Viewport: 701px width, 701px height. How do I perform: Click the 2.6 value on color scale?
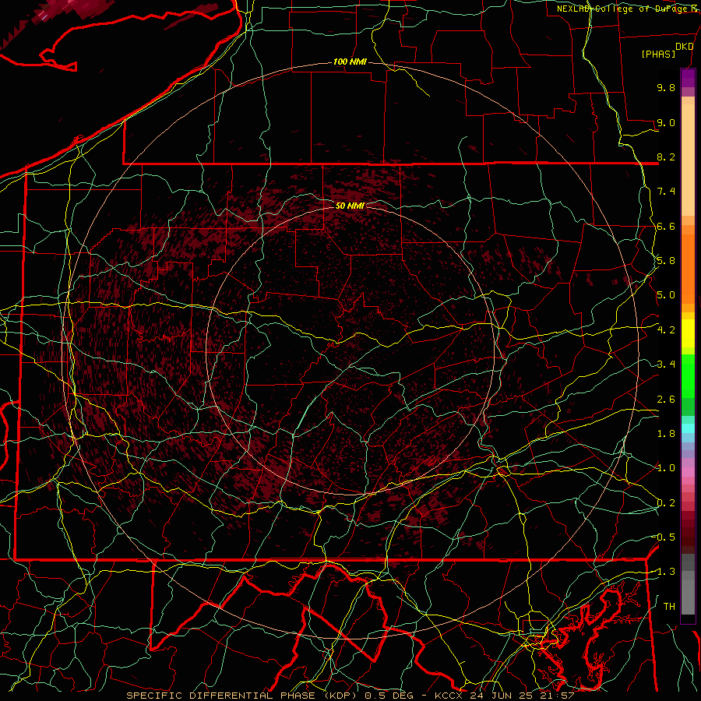coord(666,400)
